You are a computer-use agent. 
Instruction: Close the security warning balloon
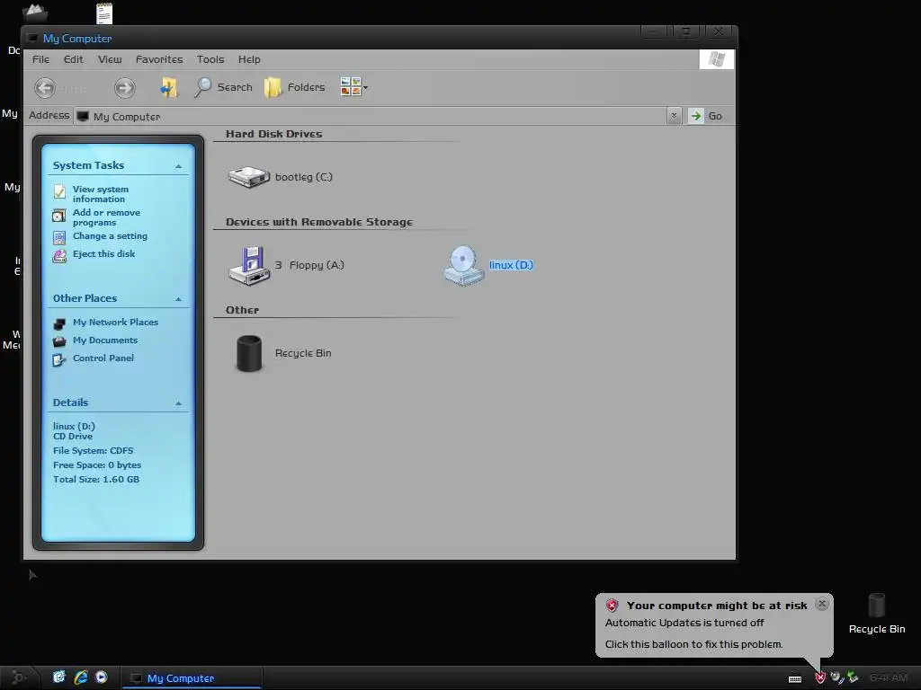[x=822, y=604]
